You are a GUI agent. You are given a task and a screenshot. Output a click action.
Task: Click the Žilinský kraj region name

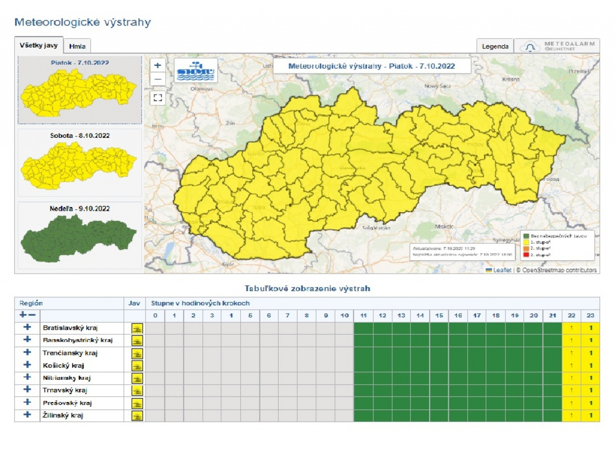coord(63,415)
